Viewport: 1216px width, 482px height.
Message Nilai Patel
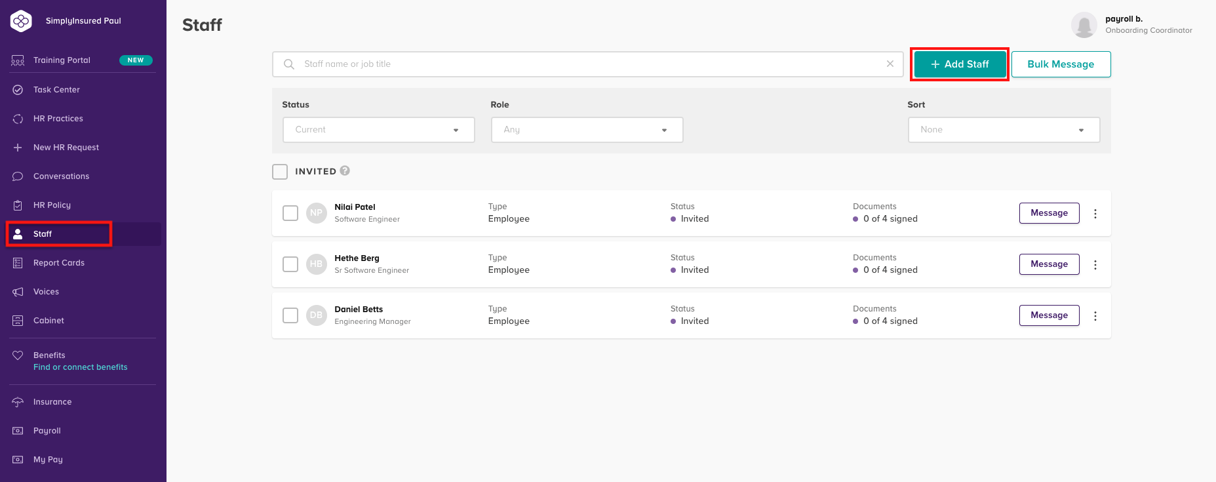click(1049, 213)
